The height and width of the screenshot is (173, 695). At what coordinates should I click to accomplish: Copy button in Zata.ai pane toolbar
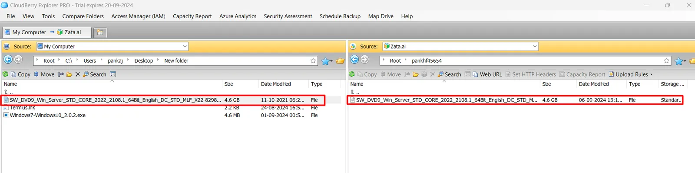[x=367, y=74]
